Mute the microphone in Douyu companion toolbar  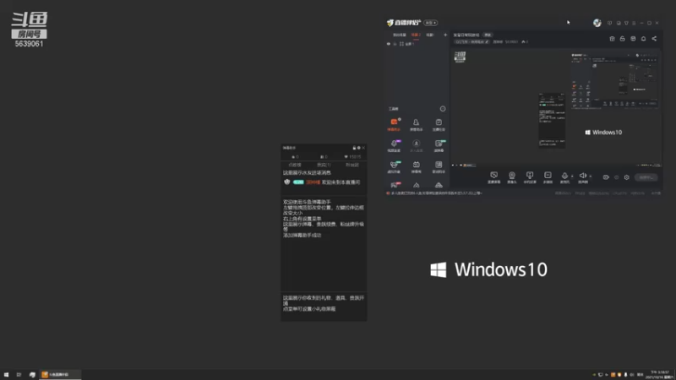coord(564,177)
